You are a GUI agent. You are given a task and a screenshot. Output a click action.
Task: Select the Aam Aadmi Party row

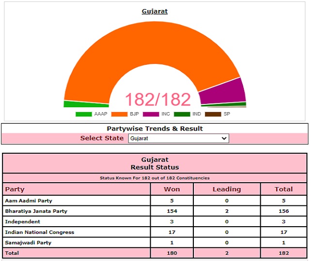(29, 201)
